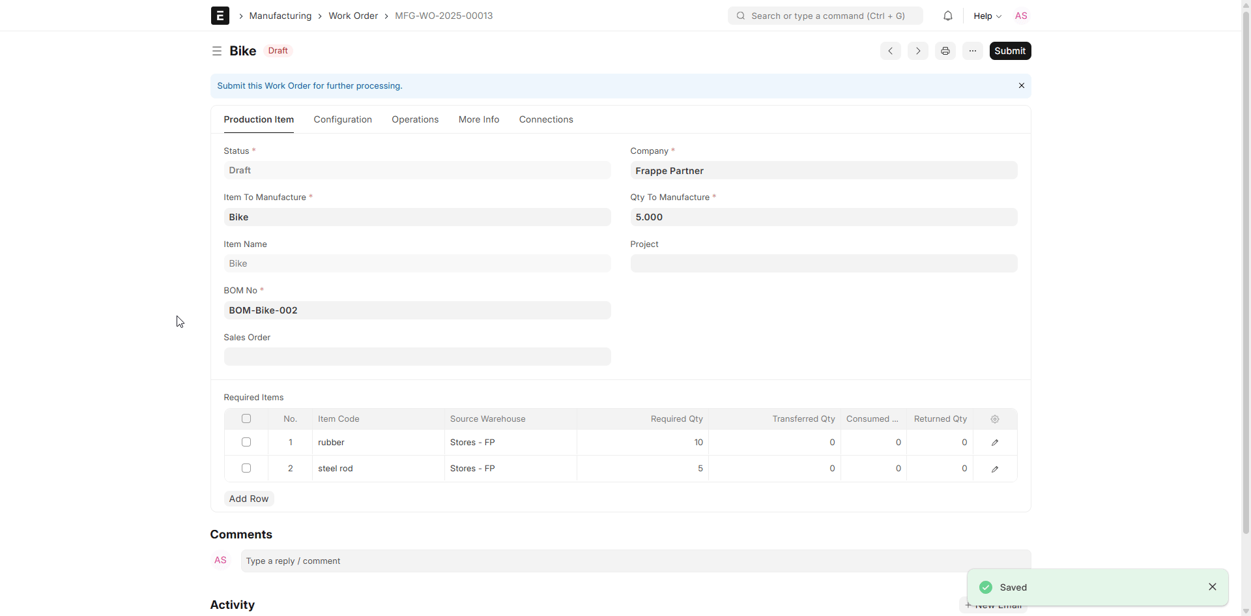This screenshot has height=616, width=1251.
Task: Open Required Items table settings gear
Action: [994, 419]
